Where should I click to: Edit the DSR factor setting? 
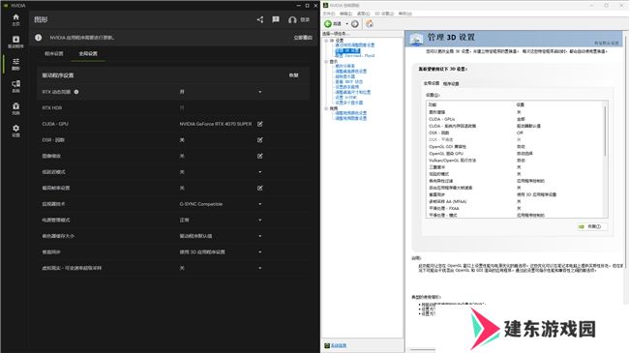pos(260,140)
